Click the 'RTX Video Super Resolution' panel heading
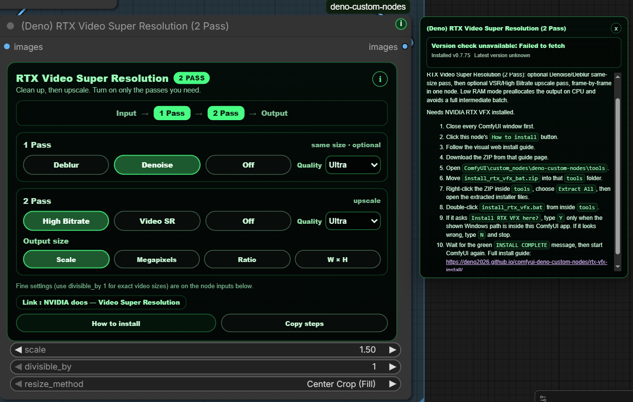The image size is (633, 402). click(92, 78)
